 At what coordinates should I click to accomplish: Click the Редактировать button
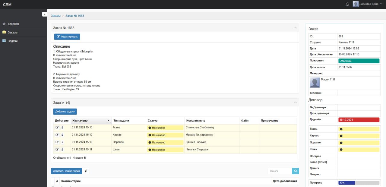[x=67, y=37]
